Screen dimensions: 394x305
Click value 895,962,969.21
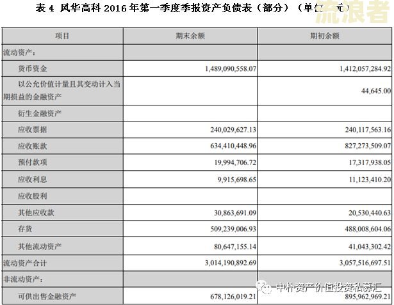coord(368,297)
